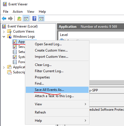Expand the Applications and Services Logs node
The height and width of the screenshot is (126, 124).
point(4,67)
